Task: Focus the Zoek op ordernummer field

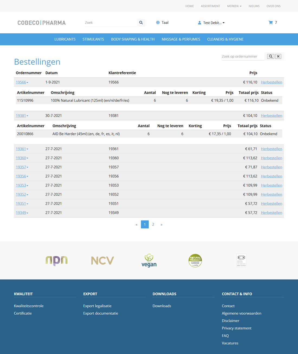Action: [x=243, y=56]
